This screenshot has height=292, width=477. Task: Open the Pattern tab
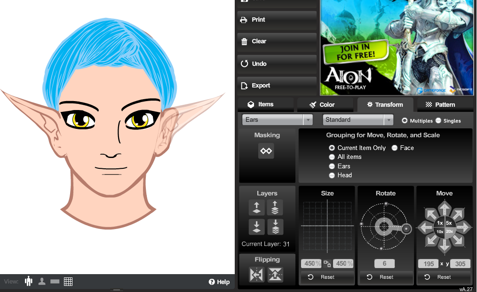coord(440,104)
